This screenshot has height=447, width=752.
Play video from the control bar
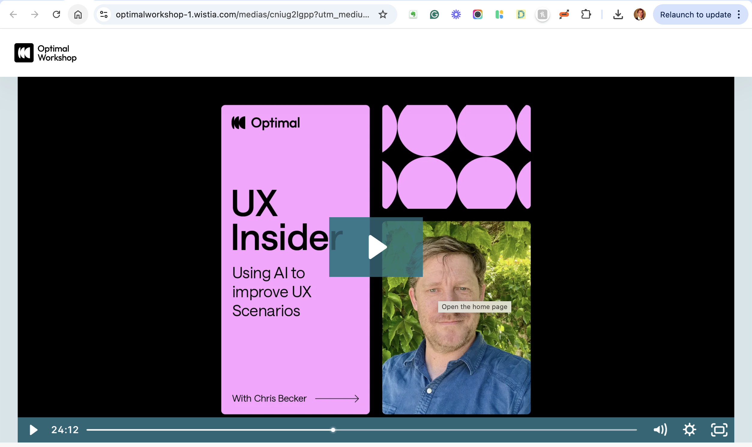[x=33, y=430]
